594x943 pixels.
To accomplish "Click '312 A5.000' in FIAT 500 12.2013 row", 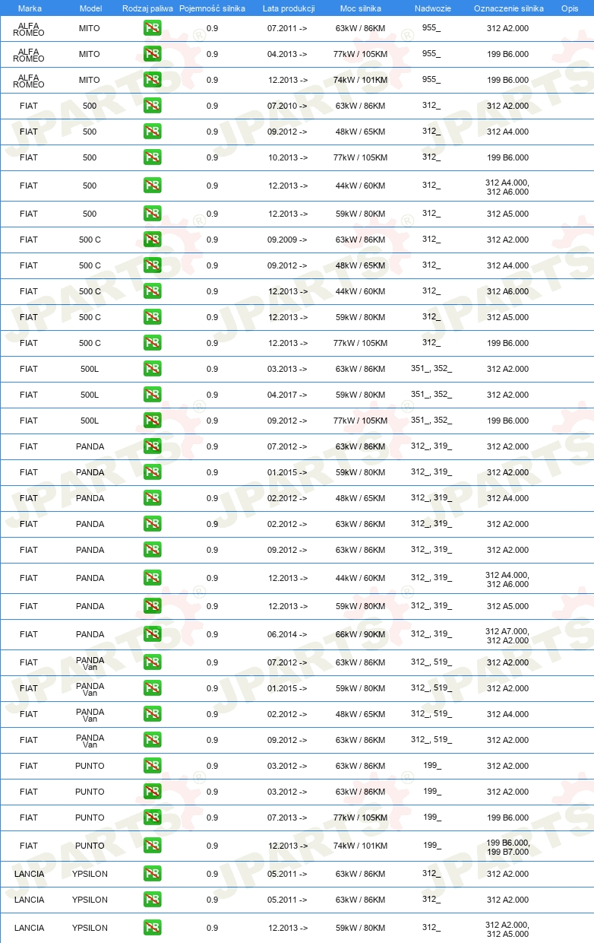I will point(507,214).
